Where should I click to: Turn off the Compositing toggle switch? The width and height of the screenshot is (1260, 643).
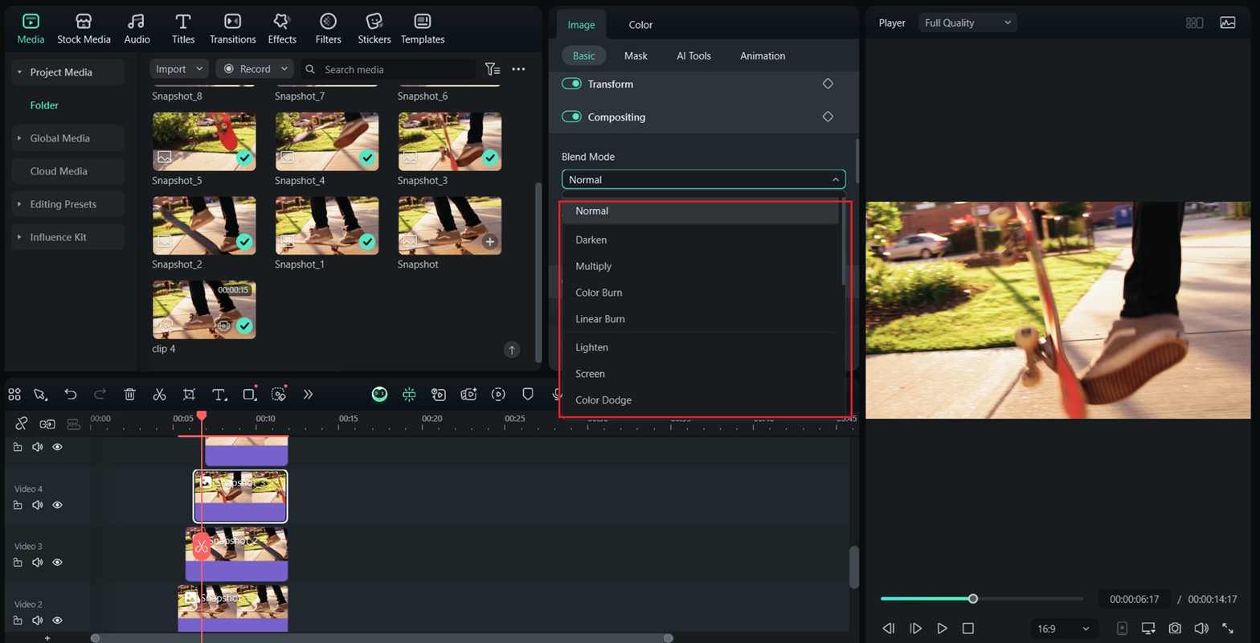point(571,117)
